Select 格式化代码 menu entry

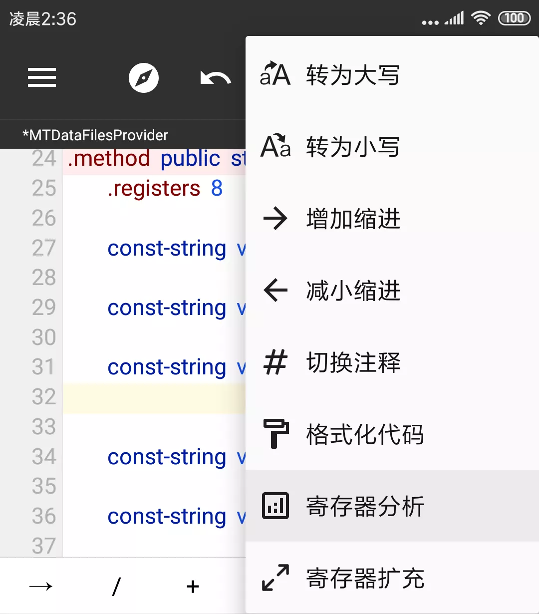pyautogui.click(x=365, y=434)
